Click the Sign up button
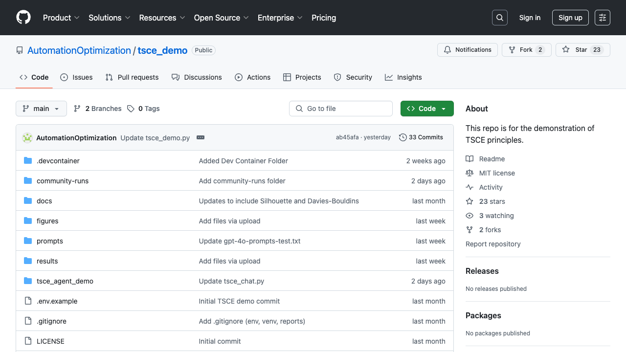 [x=570, y=18]
